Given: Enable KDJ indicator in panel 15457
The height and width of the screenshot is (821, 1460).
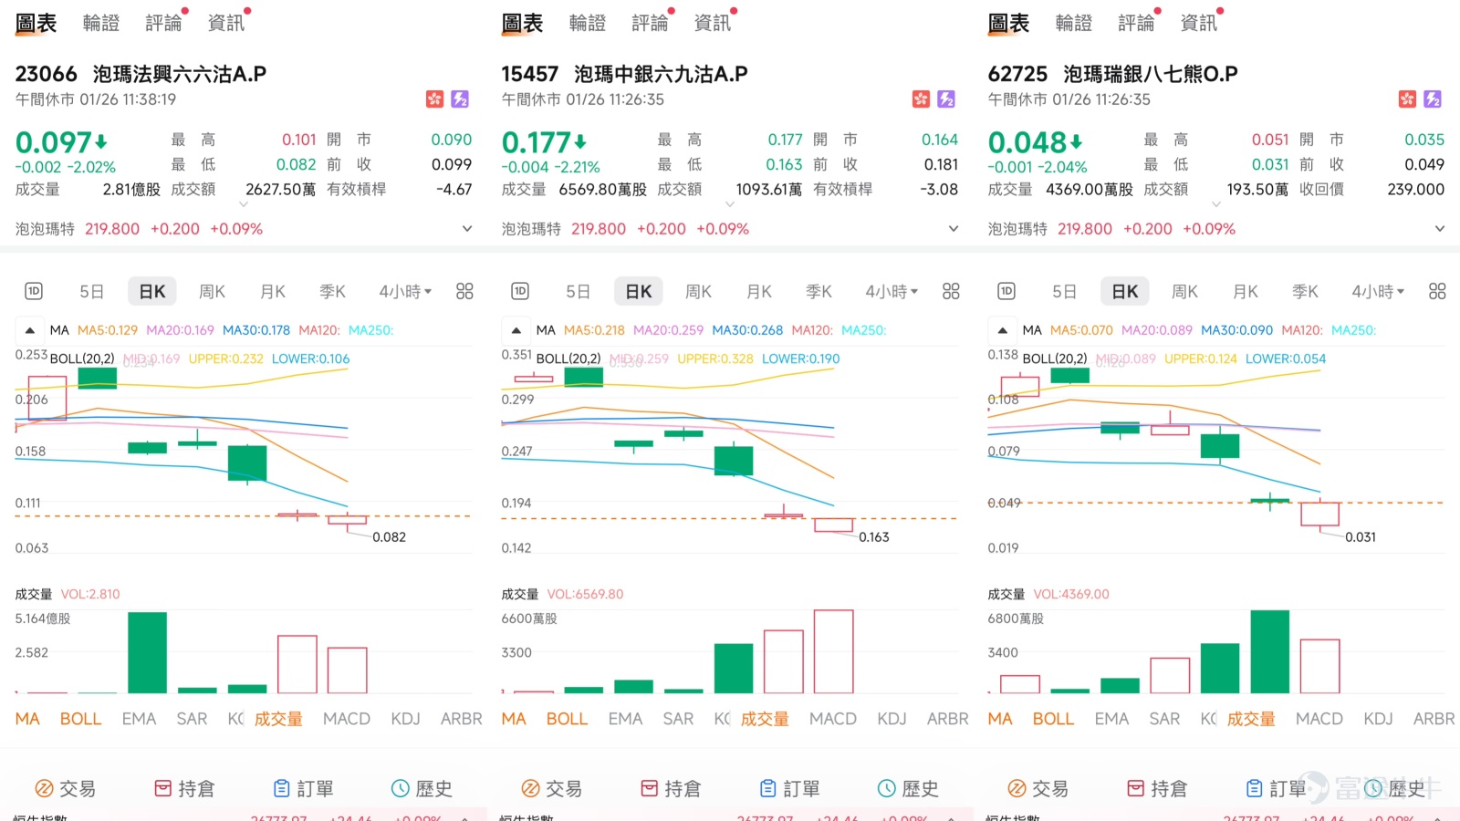Looking at the screenshot, I should click(x=892, y=719).
